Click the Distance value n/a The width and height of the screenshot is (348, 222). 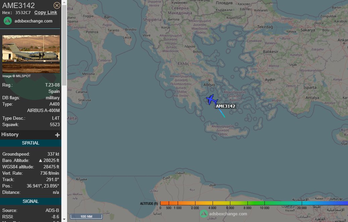tap(56, 192)
